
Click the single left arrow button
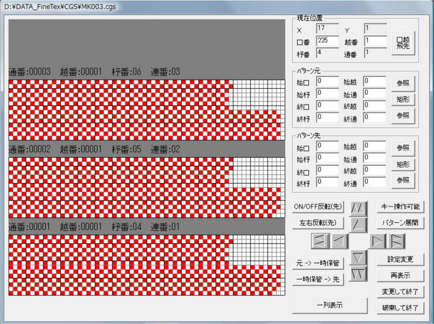coord(340,239)
